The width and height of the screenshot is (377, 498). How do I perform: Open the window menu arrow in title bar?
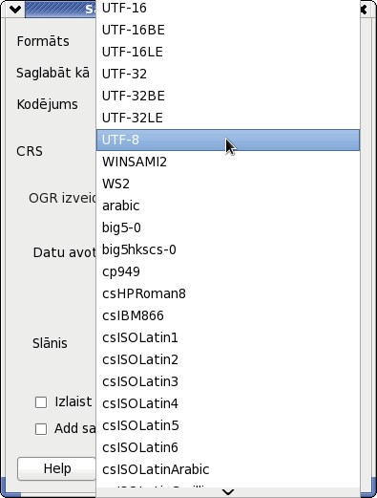(15, 10)
